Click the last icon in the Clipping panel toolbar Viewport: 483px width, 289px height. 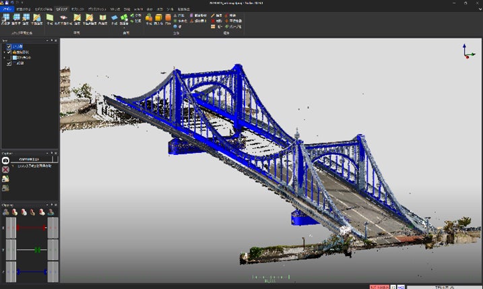point(51,212)
